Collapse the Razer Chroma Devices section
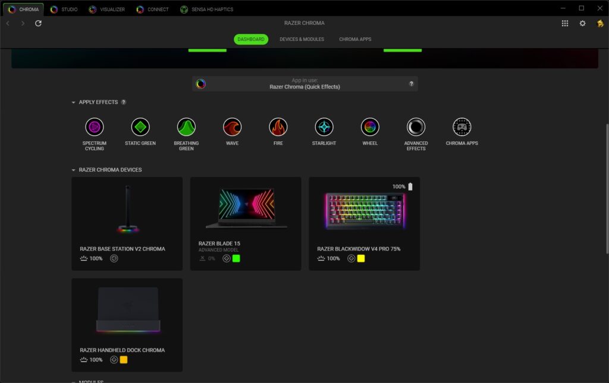609x383 pixels. click(x=73, y=170)
